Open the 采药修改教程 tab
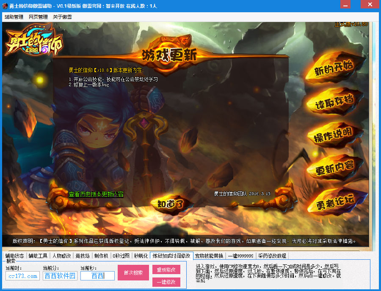 [x=272, y=256]
